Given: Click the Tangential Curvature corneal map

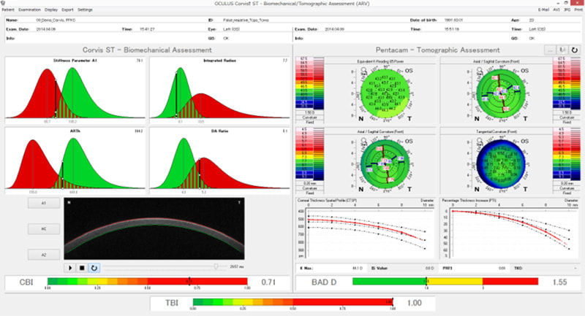Looking at the screenshot, I should (x=501, y=164).
